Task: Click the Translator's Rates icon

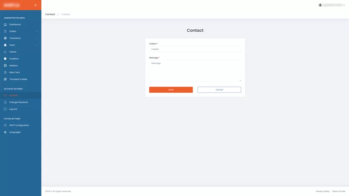Action: point(5,79)
